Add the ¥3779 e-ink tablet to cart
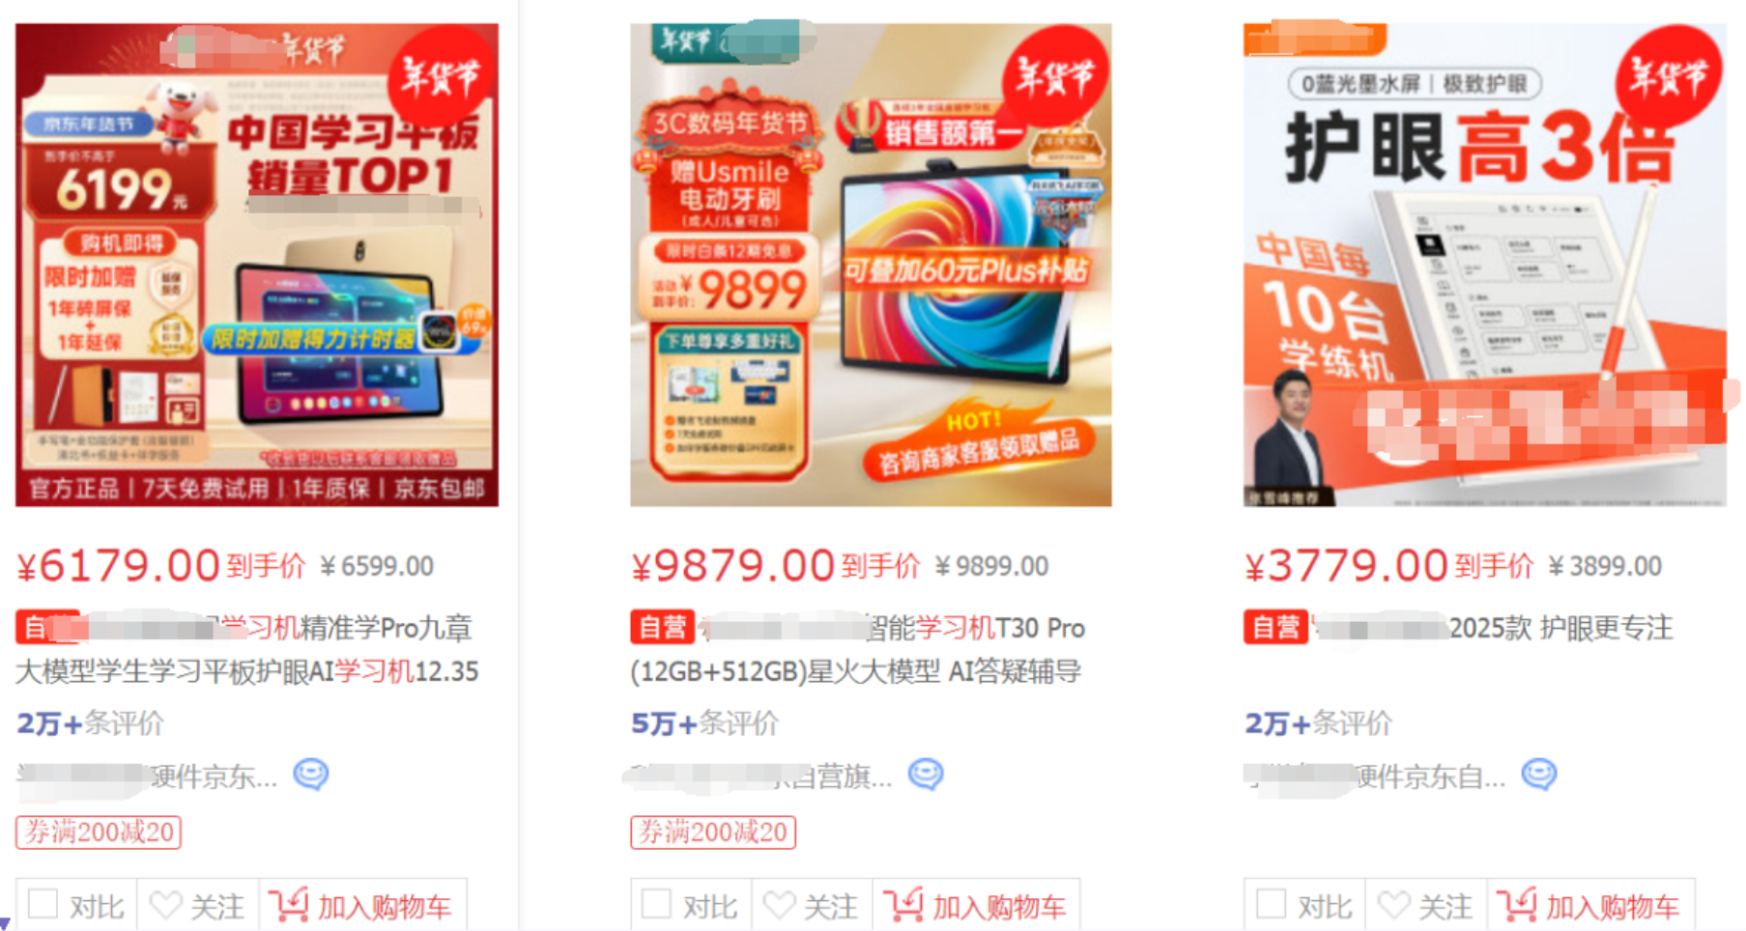This screenshot has height=931, width=1746. tap(1590, 906)
